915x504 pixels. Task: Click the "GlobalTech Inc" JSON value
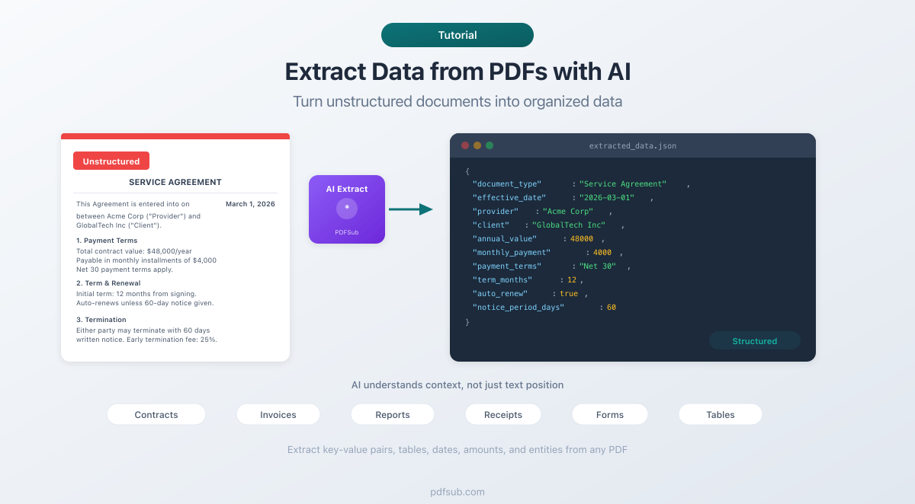(569, 225)
